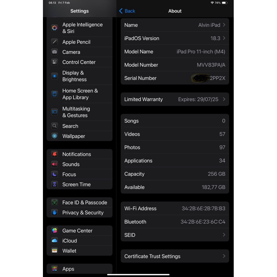Tap the Capacity value 256 GB
Image resolution: width=277 pixels, height=277 pixels.
[x=217, y=174]
